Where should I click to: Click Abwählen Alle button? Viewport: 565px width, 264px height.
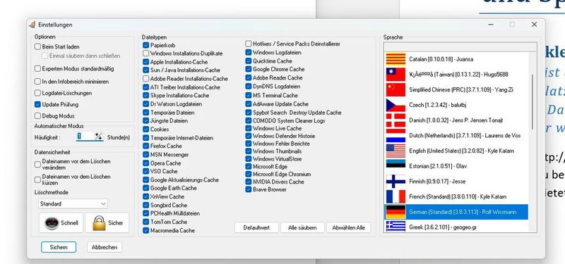pos(348,227)
